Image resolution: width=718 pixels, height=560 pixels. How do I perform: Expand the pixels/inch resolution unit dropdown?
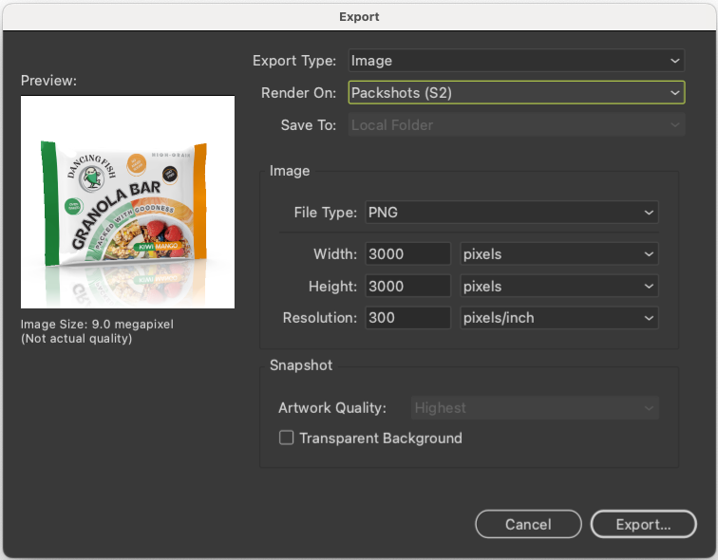558,318
